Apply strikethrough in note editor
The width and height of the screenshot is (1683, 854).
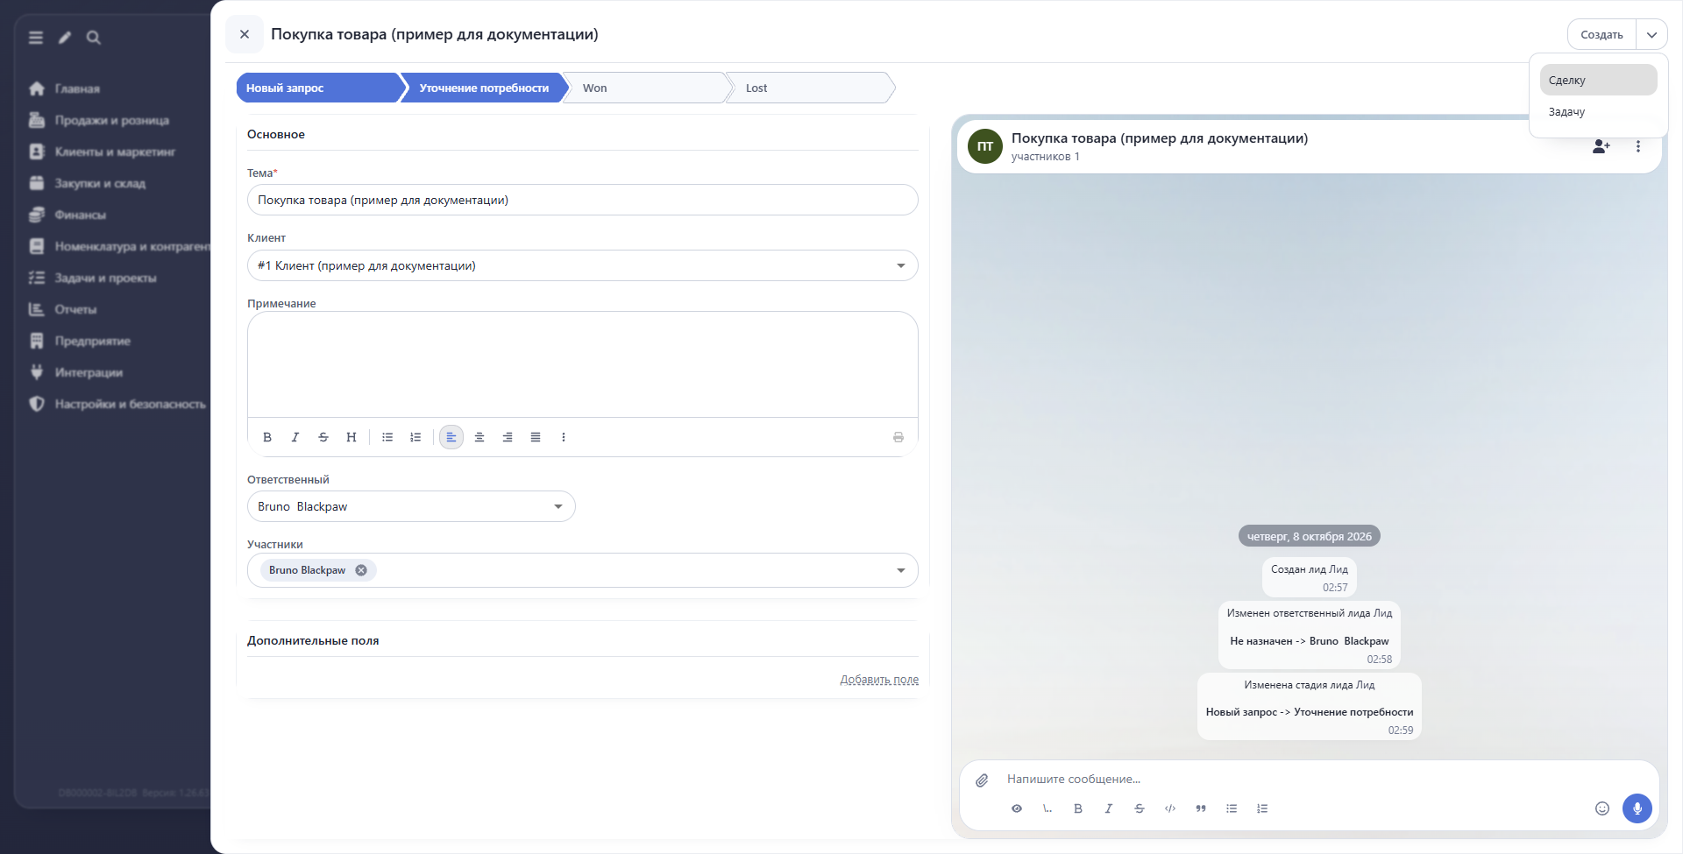tap(323, 437)
